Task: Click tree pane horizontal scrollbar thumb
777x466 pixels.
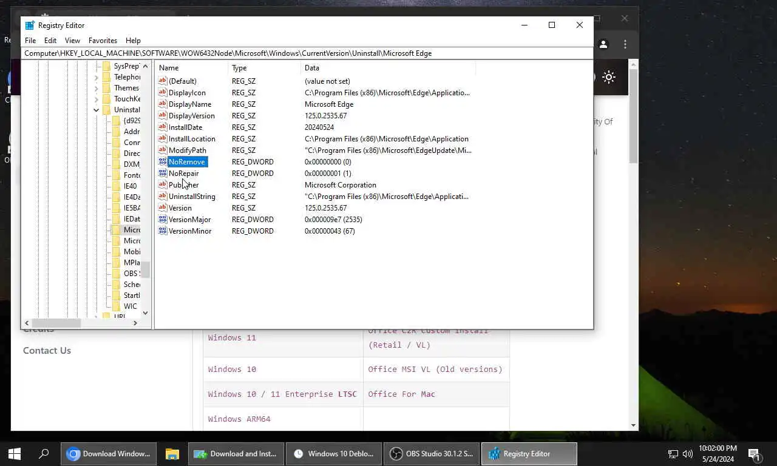Action: tap(56, 323)
